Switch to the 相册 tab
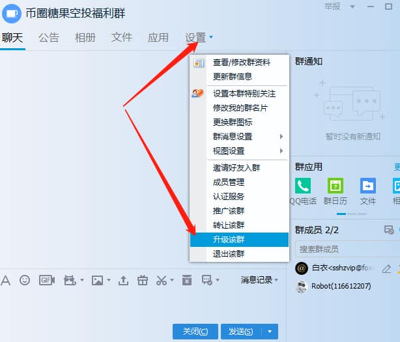The height and width of the screenshot is (342, 400). click(x=85, y=37)
